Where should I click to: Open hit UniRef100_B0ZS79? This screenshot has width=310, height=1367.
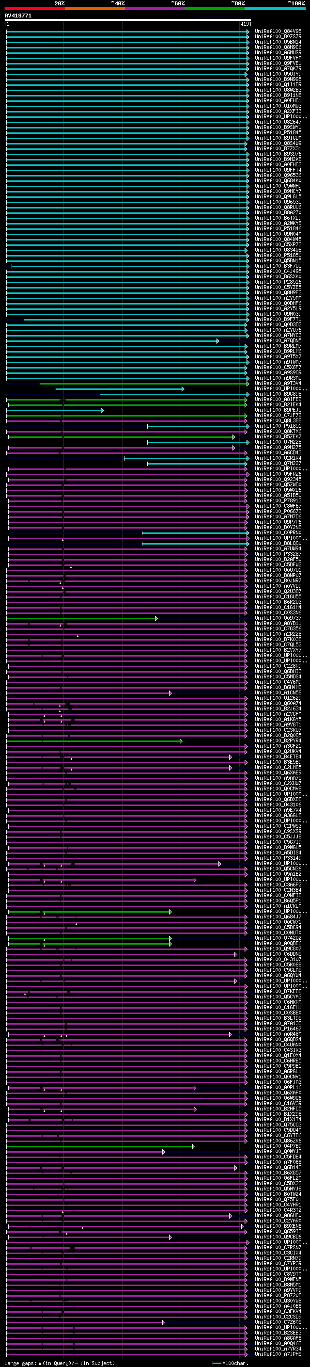[x=278, y=37]
